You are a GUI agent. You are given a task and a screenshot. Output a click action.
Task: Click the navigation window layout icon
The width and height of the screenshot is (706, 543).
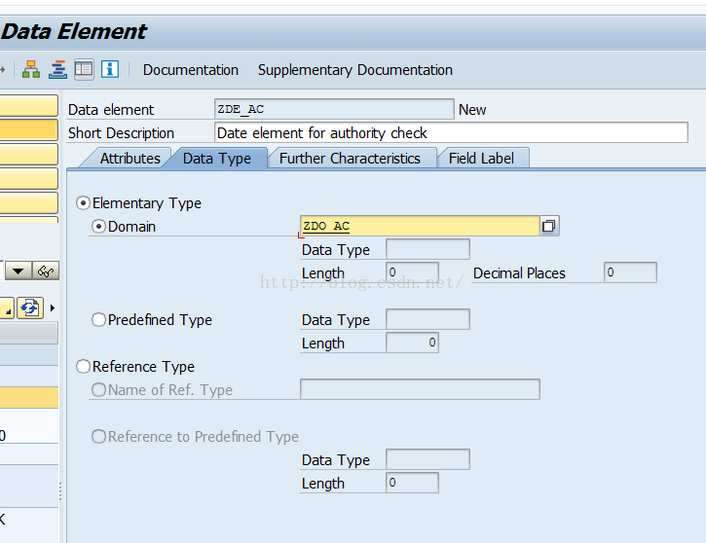click(x=84, y=70)
